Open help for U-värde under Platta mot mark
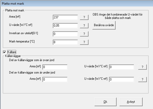The height and width of the screenshot is (109, 153). (x=84, y=26)
